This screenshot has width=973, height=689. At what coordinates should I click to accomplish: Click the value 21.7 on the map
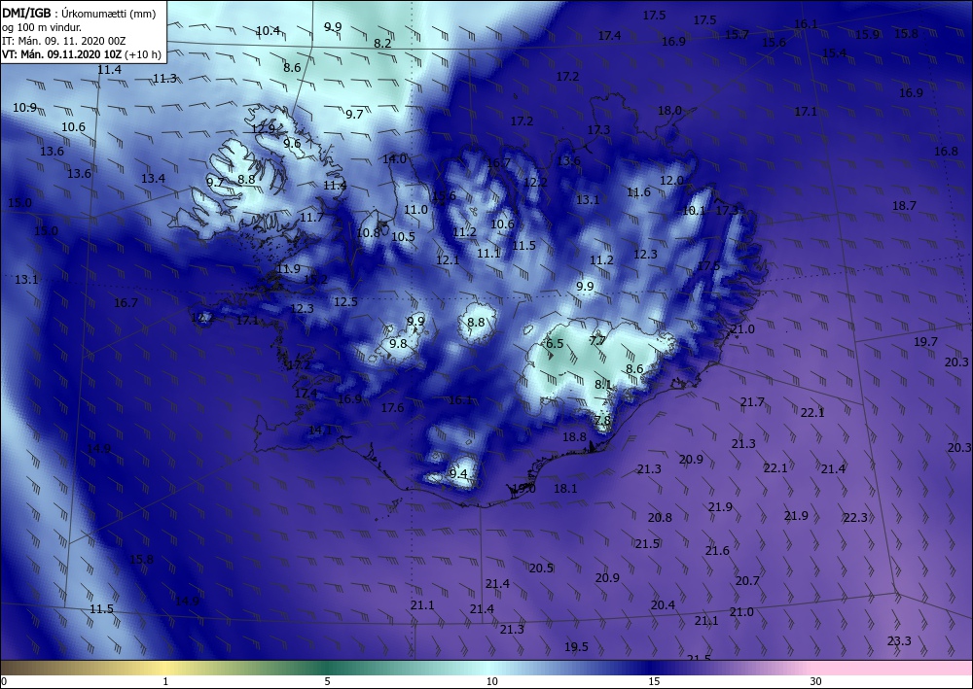click(x=752, y=402)
